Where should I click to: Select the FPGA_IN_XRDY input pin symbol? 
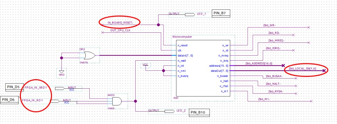pyautogui.click(x=59, y=88)
